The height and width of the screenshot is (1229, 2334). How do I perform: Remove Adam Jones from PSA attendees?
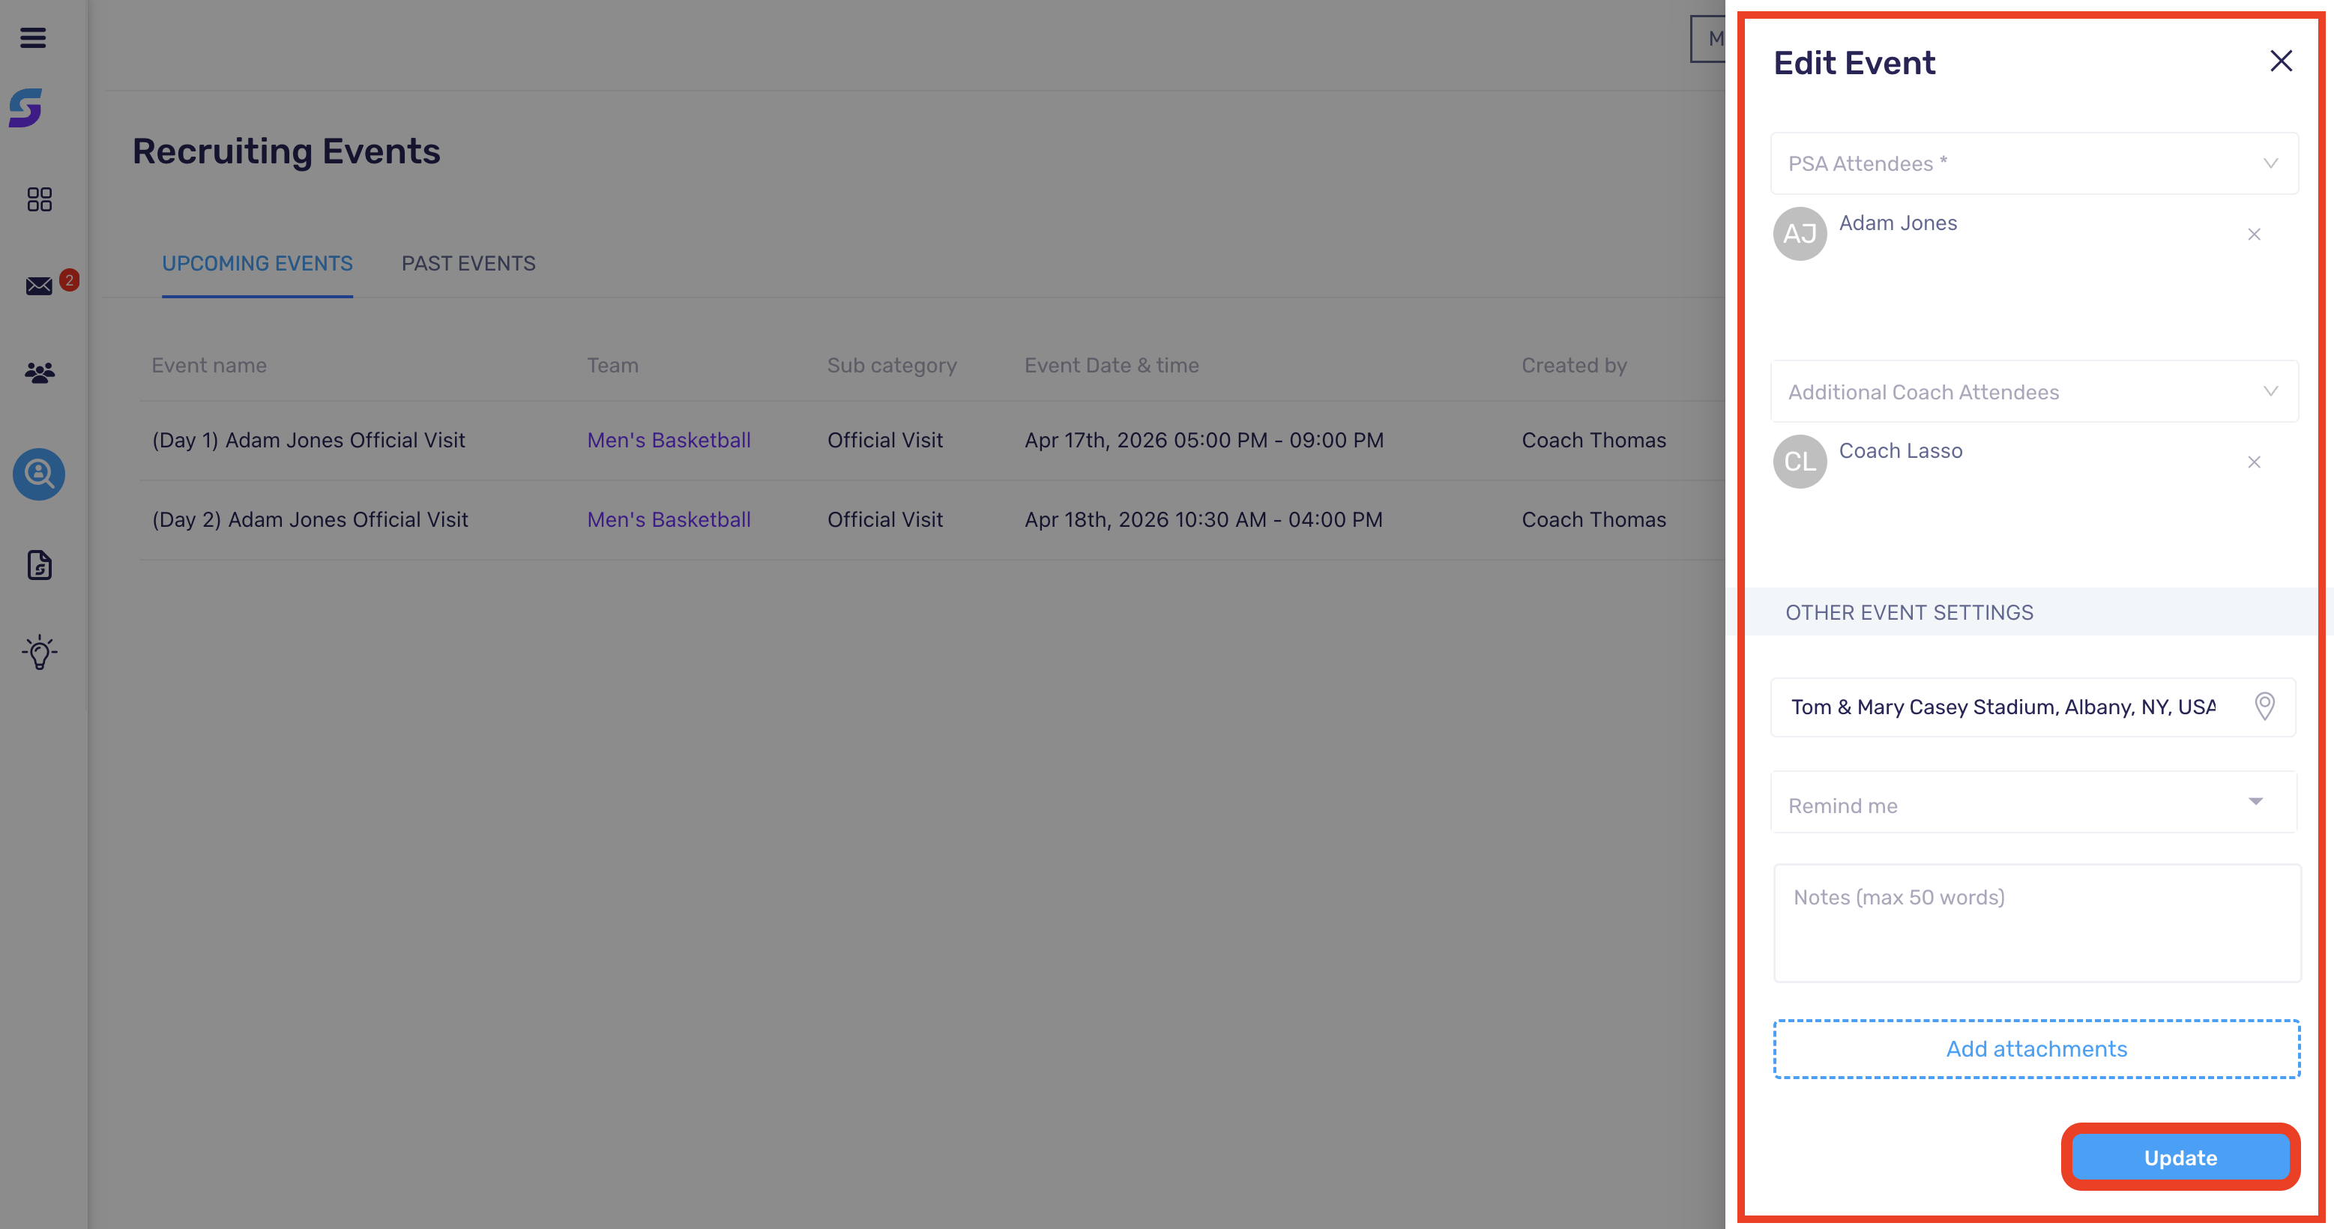(x=2253, y=235)
